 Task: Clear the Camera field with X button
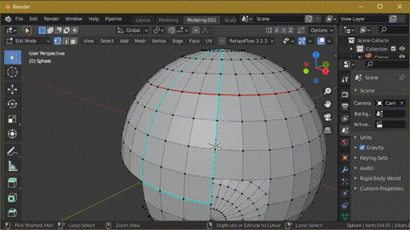click(402, 103)
